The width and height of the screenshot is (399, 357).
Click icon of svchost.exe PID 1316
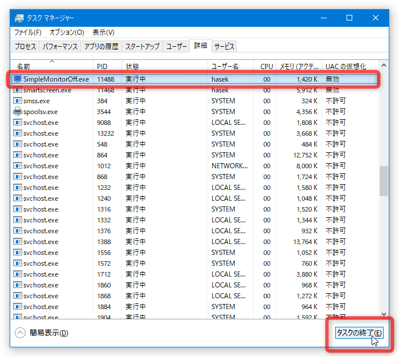pyautogui.click(x=17, y=209)
